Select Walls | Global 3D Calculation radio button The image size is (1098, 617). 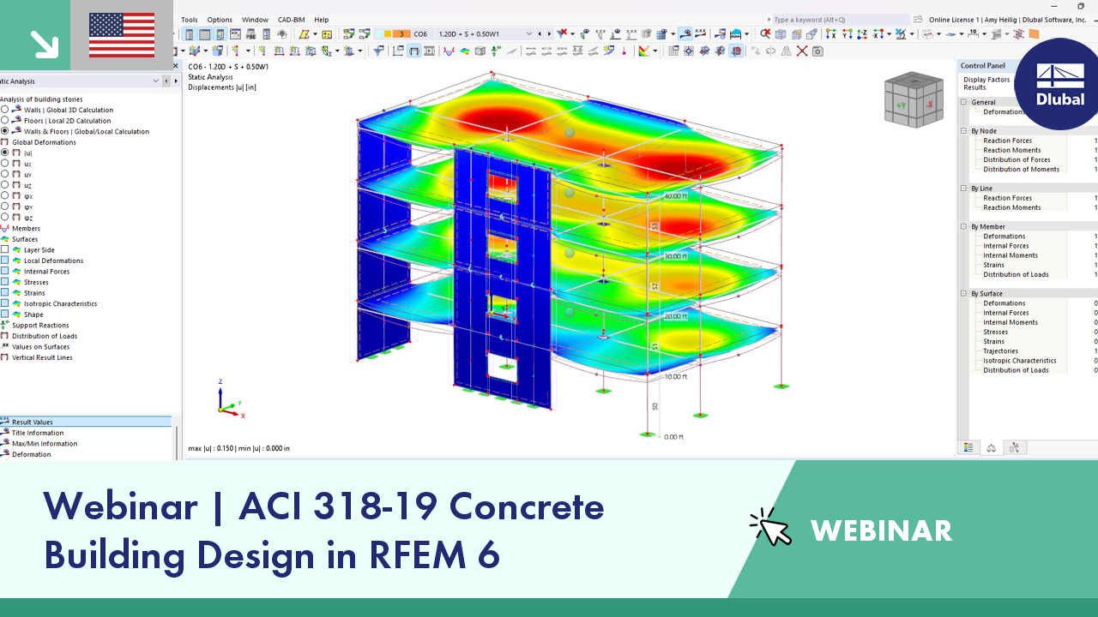[5, 110]
